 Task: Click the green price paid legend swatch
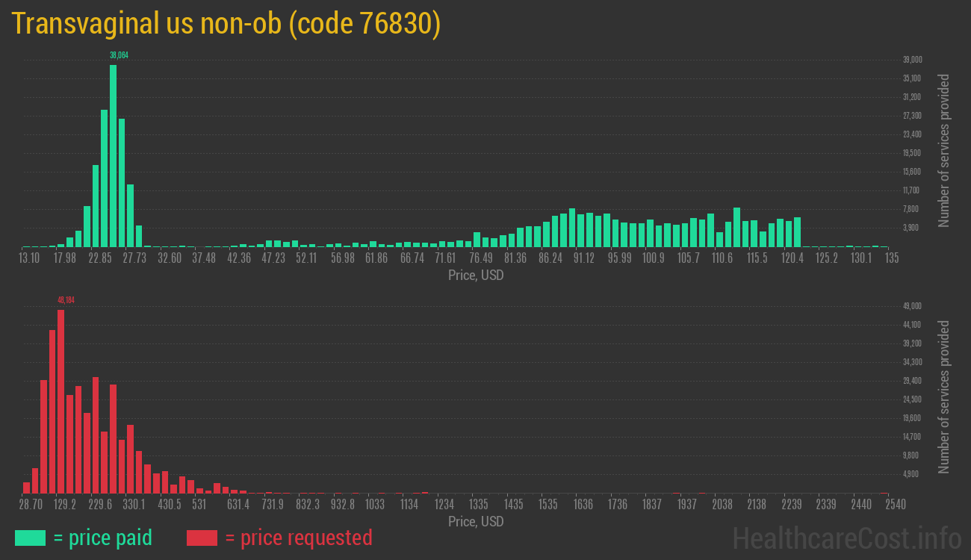30,538
